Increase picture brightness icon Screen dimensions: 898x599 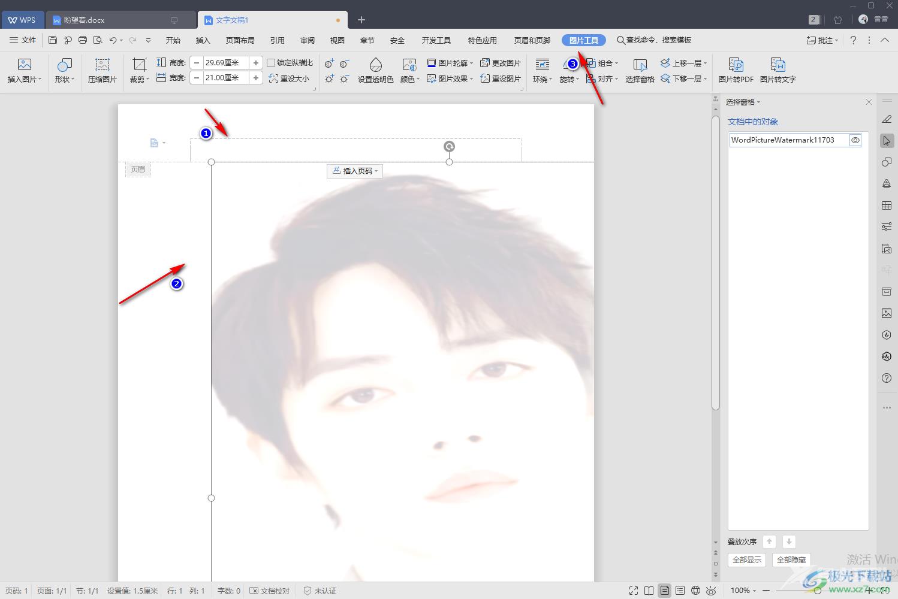[329, 78]
